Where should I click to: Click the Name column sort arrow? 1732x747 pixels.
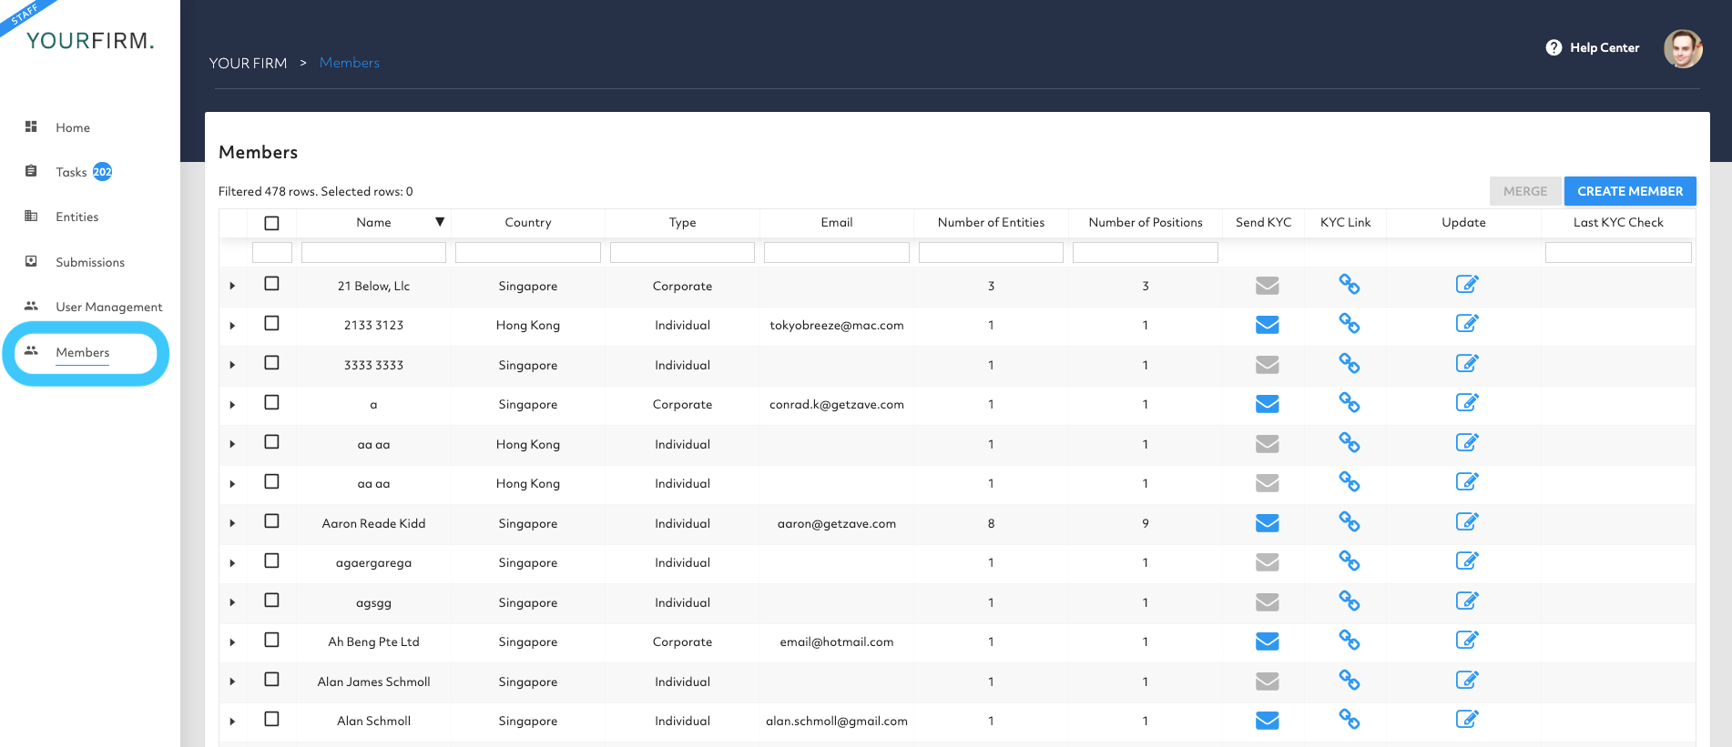pyautogui.click(x=440, y=222)
